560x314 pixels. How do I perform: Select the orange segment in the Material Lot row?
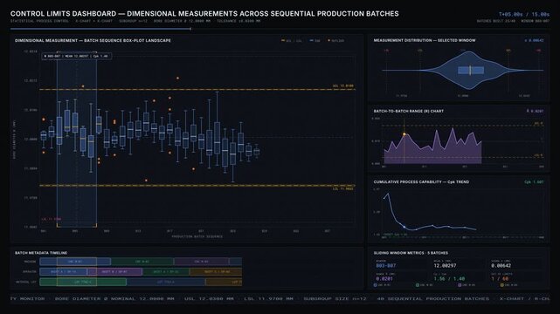224,282
